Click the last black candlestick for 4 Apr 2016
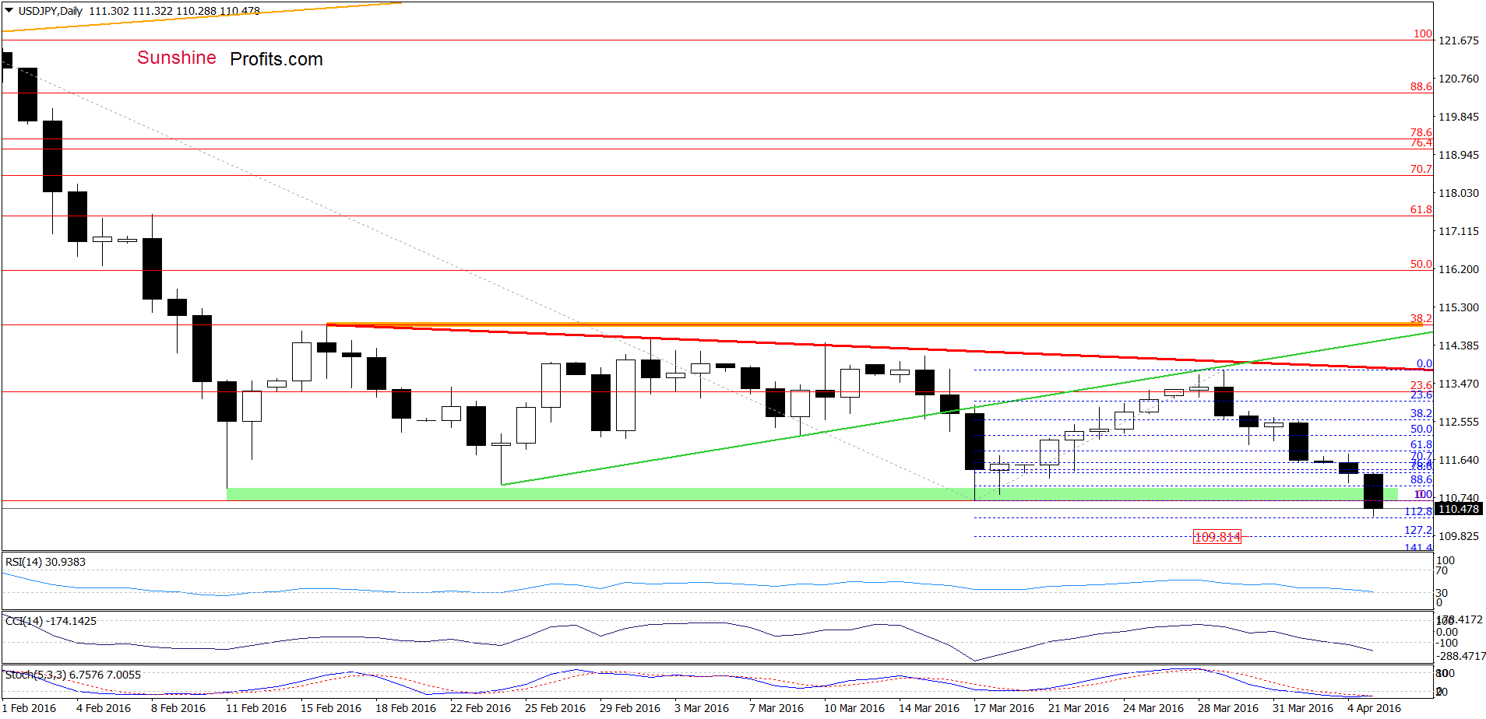The image size is (1486, 719). pyautogui.click(x=1373, y=491)
